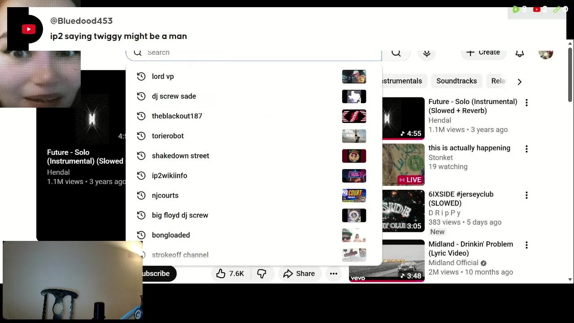Click history icon beside theblackout187
The image size is (574, 323).
(x=141, y=116)
